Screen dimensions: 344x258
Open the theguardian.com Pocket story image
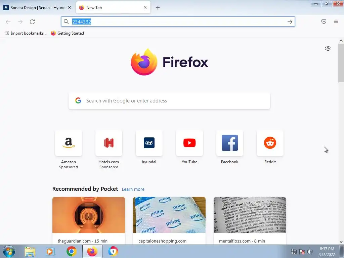click(x=89, y=215)
